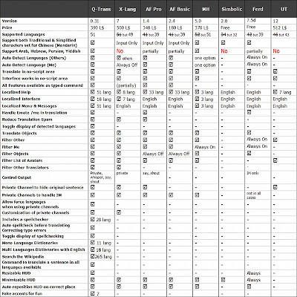Click MH 'one option' in Auto Detect Languages (Others) row
The width and height of the screenshot is (297, 297).
pos(205,58)
